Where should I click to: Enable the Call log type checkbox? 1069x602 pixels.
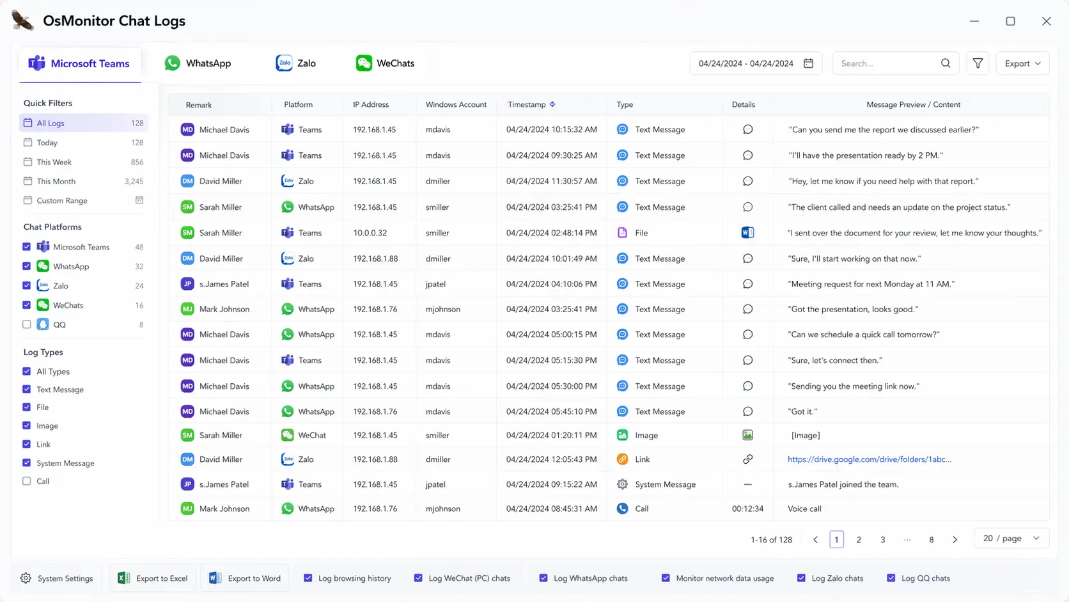coord(27,481)
